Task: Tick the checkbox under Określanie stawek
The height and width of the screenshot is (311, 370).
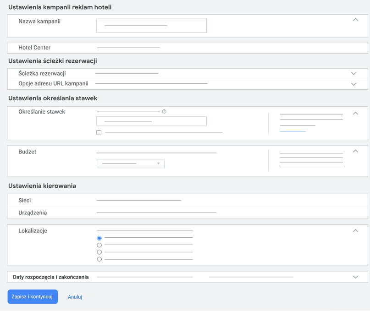Action: [99, 132]
